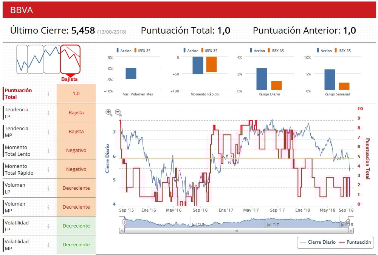Click the Volatilidad MP value Decreciente
The height and width of the screenshot is (255, 378).
point(76,245)
